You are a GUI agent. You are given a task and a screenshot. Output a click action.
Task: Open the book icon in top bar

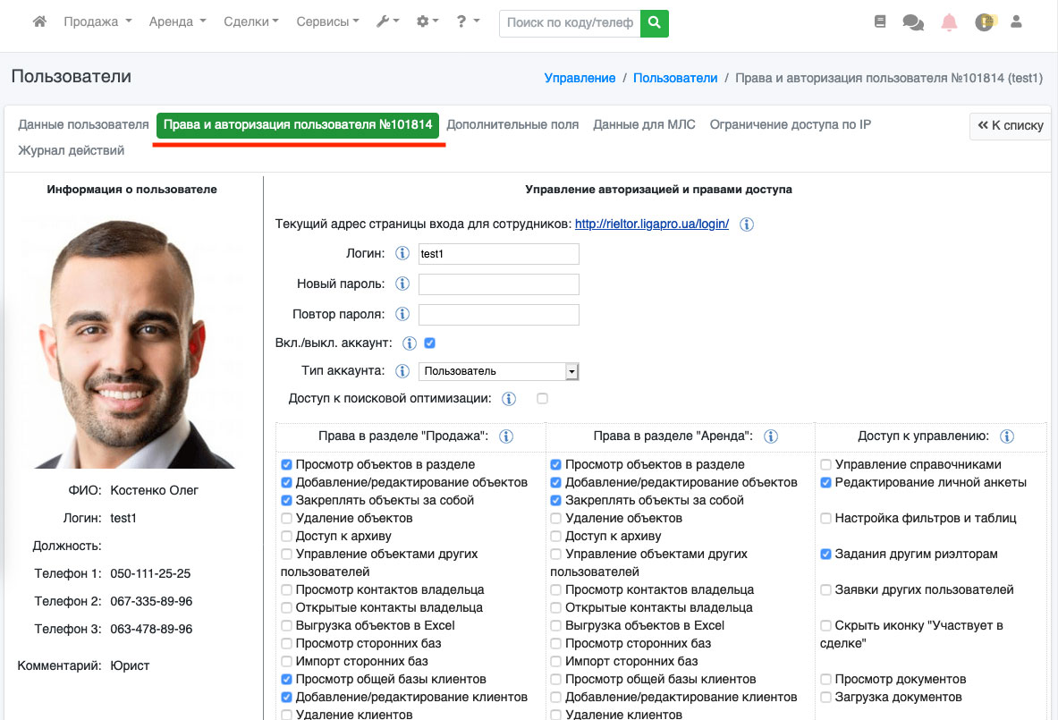880,22
